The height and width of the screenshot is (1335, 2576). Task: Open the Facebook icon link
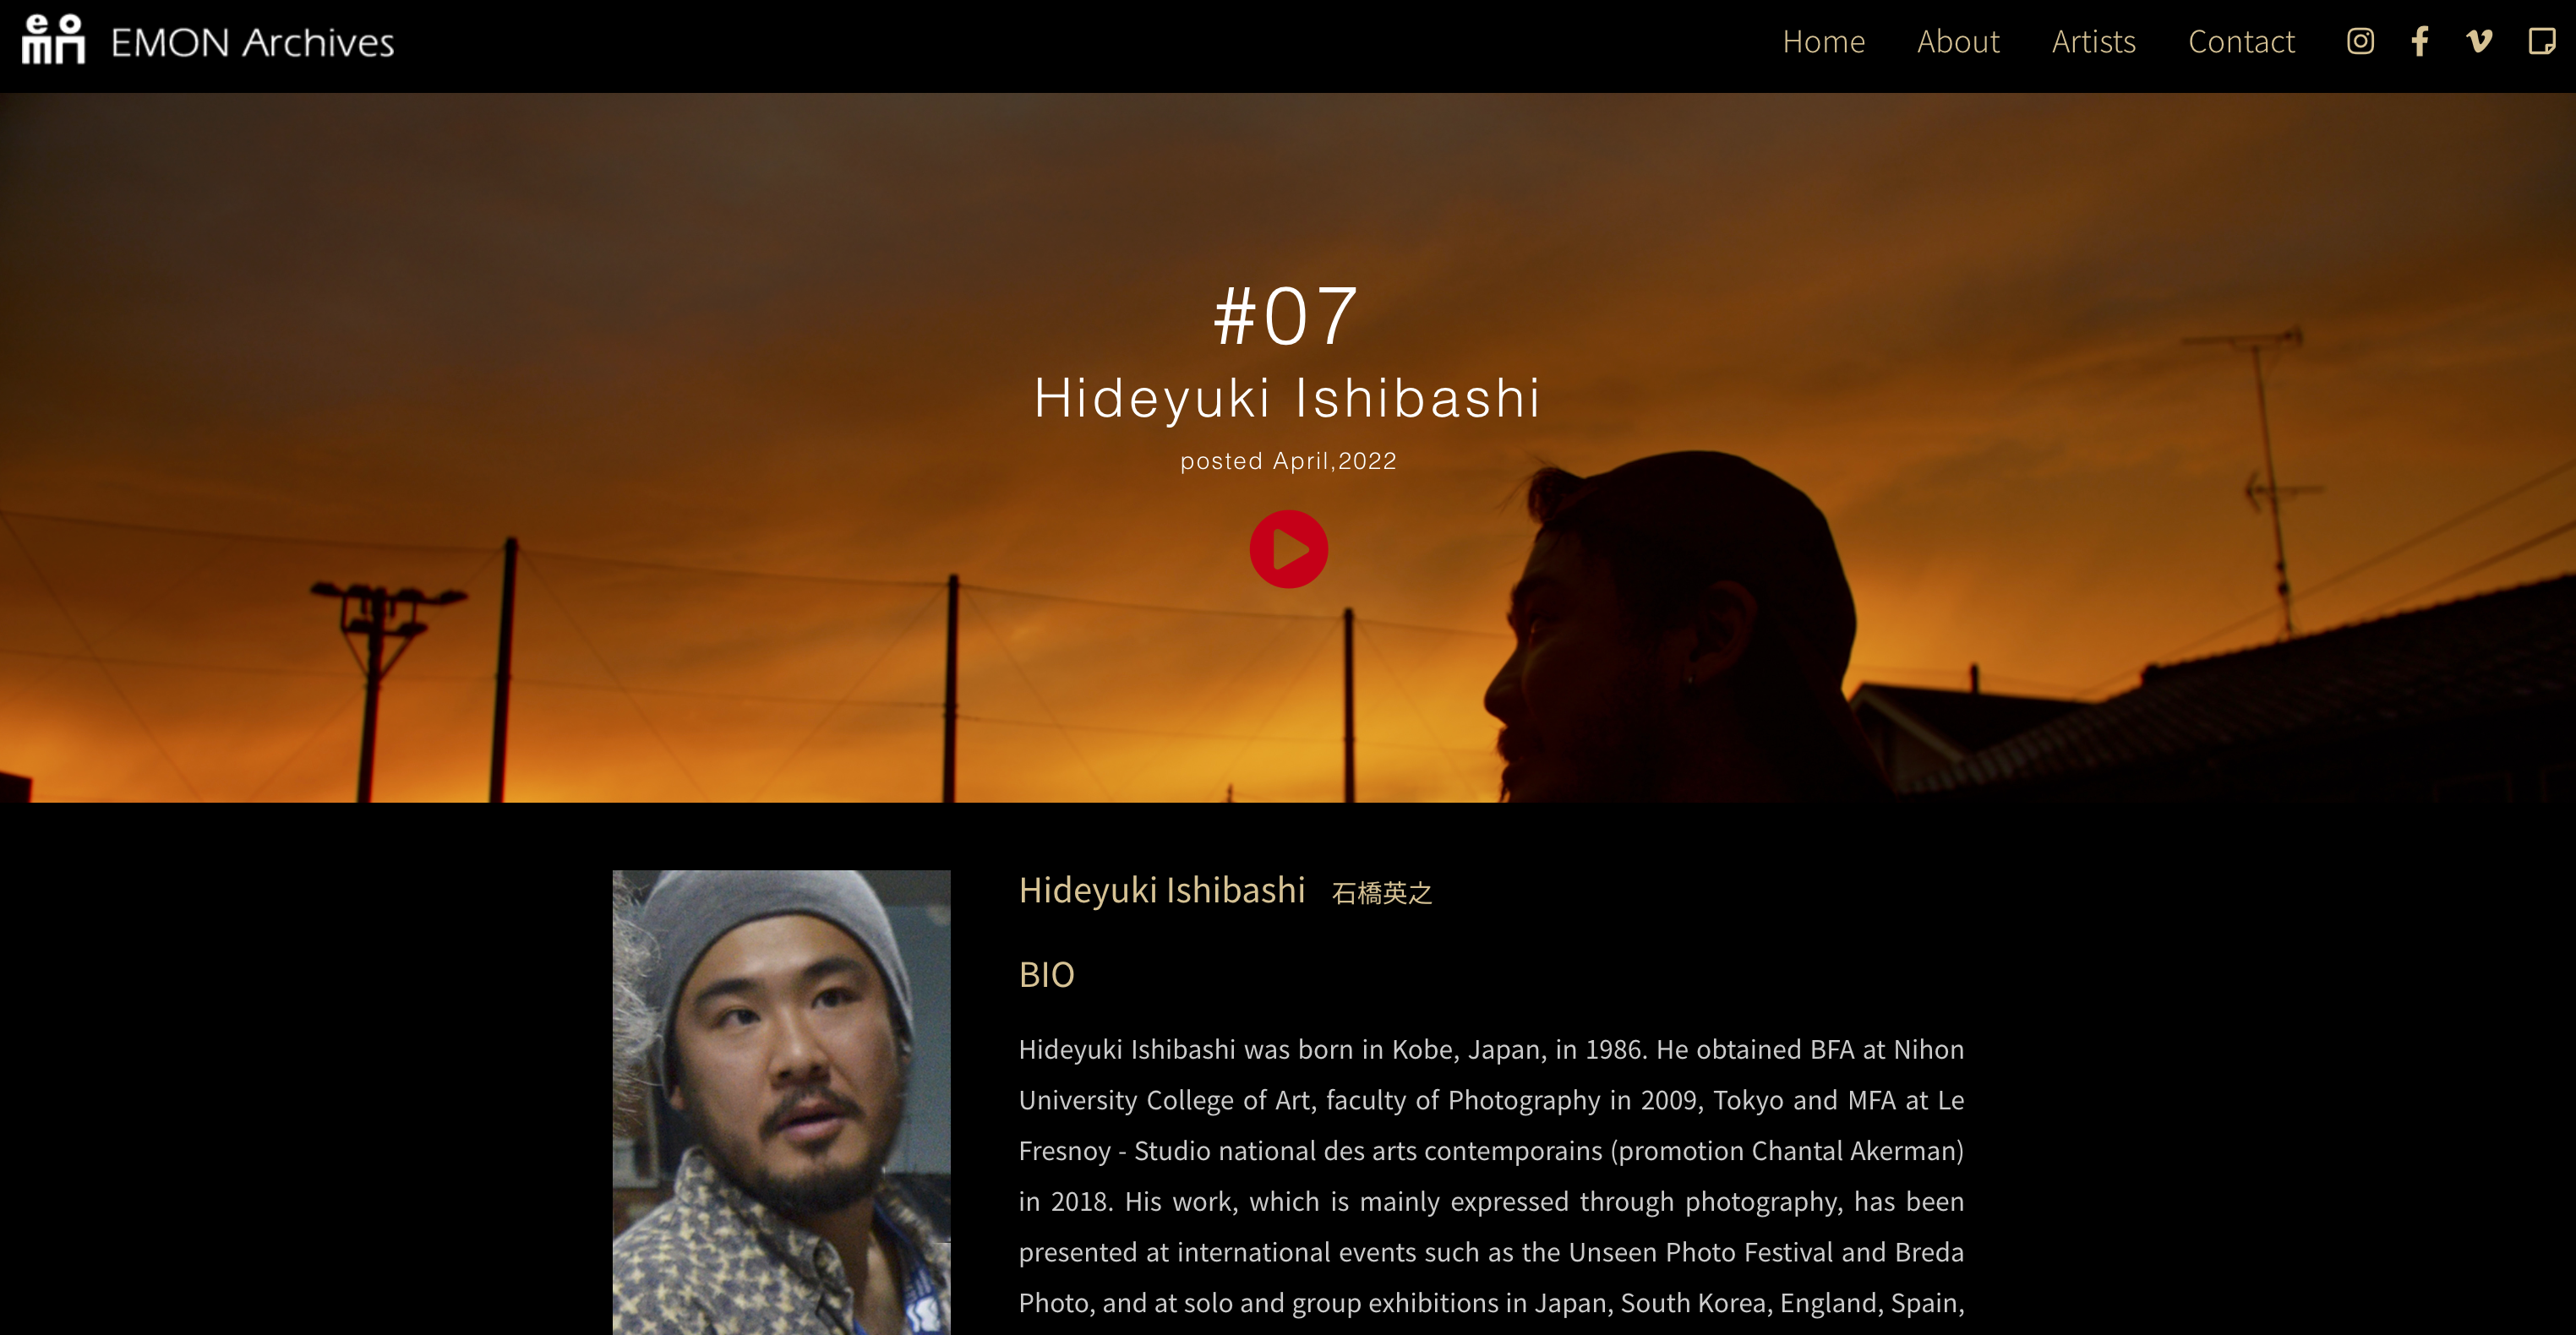coord(2419,41)
